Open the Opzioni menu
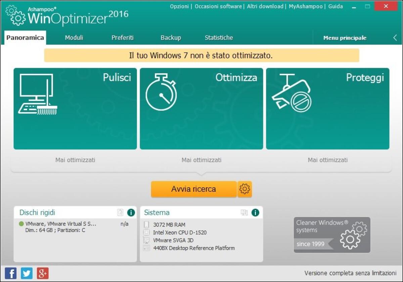Screen dimensions: 403x282 [x=179, y=6]
